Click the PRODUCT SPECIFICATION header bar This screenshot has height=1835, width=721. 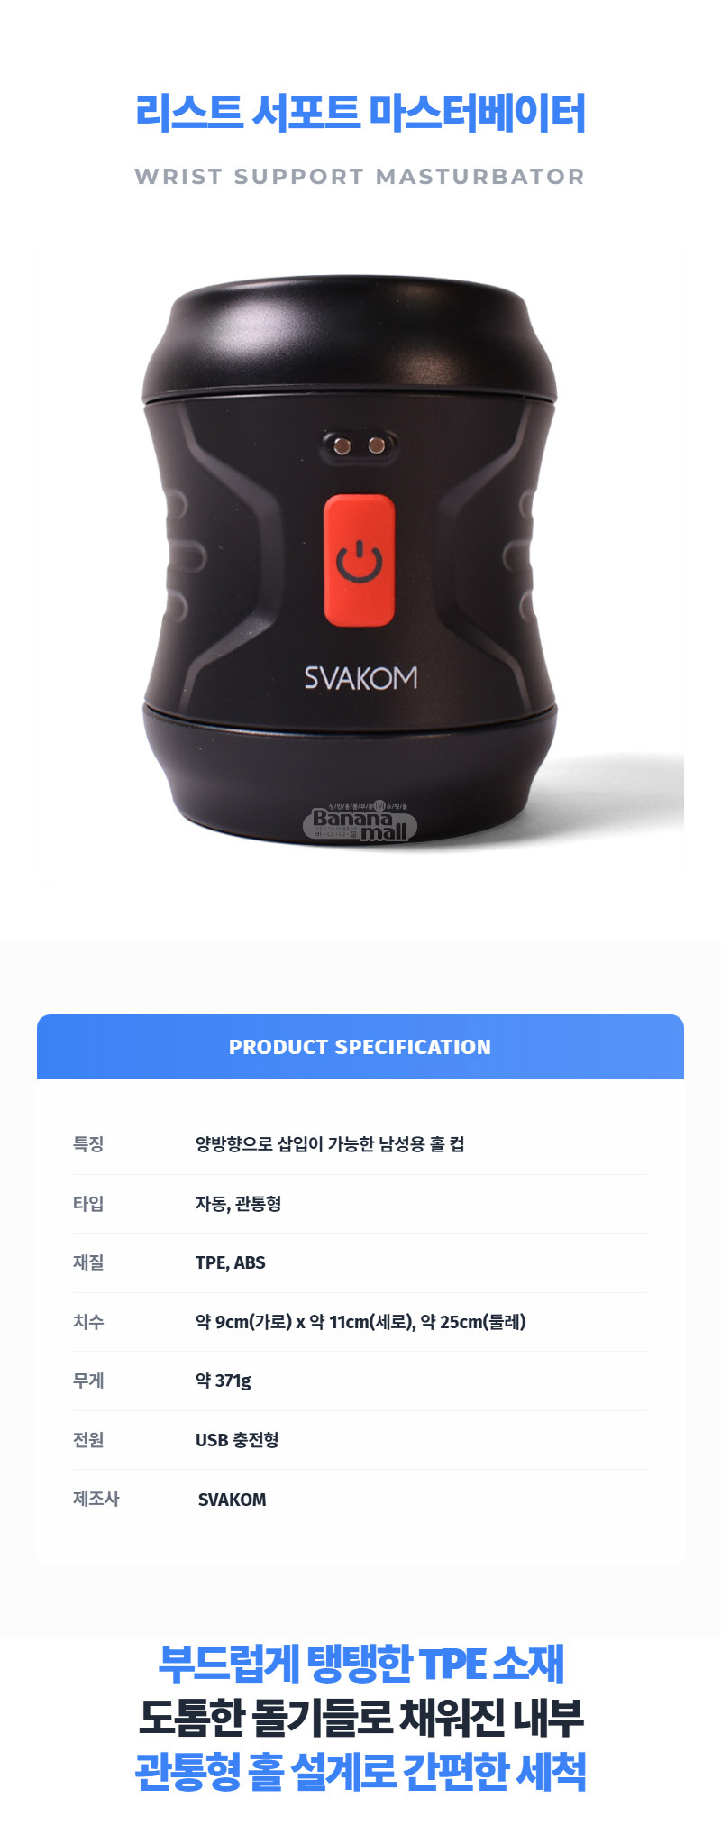pyautogui.click(x=360, y=1047)
